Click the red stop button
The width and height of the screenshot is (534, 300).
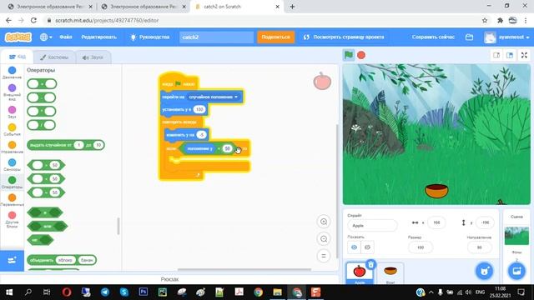tap(361, 55)
